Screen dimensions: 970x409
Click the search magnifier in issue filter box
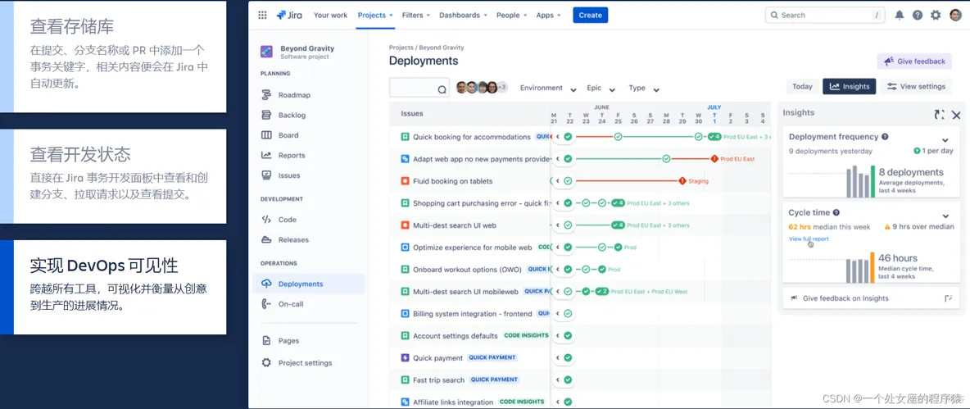(442, 89)
